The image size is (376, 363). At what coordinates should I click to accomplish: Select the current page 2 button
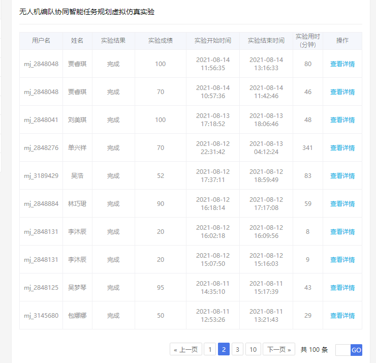[x=224, y=349]
